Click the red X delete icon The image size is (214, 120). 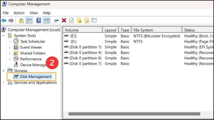(64, 21)
